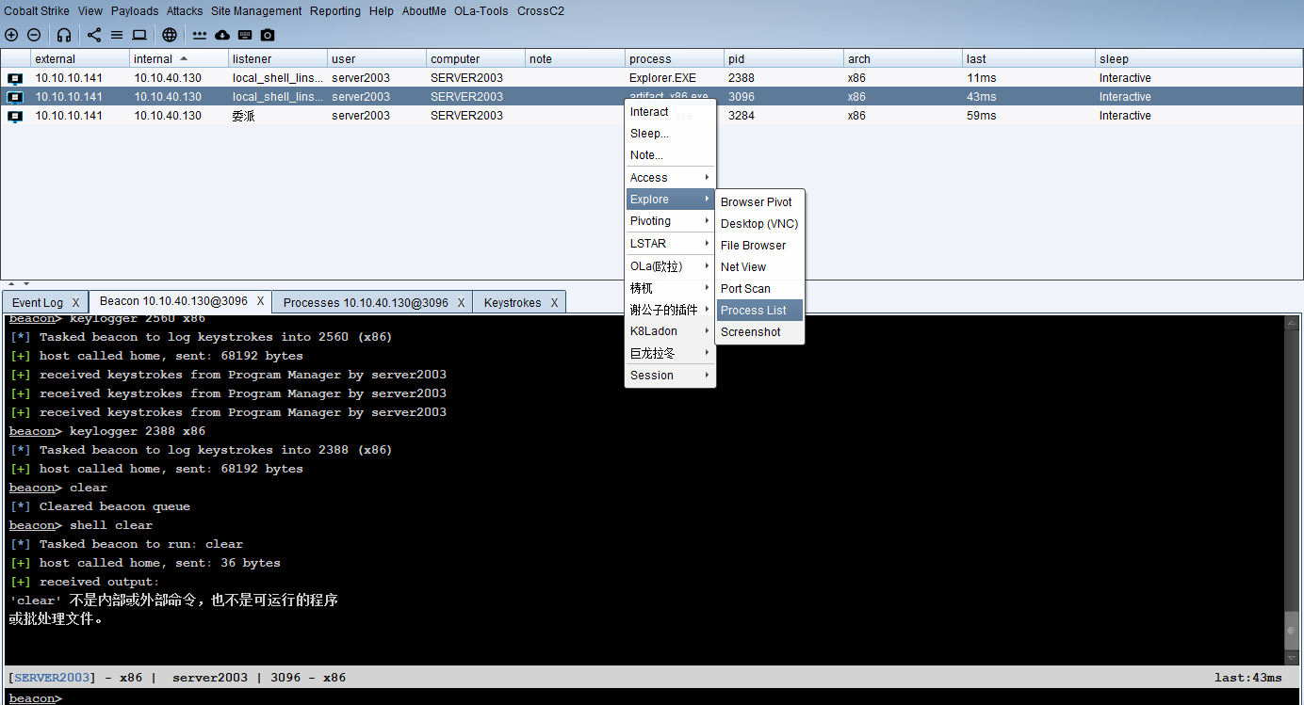Expand the Pivoting submenu

tap(670, 221)
